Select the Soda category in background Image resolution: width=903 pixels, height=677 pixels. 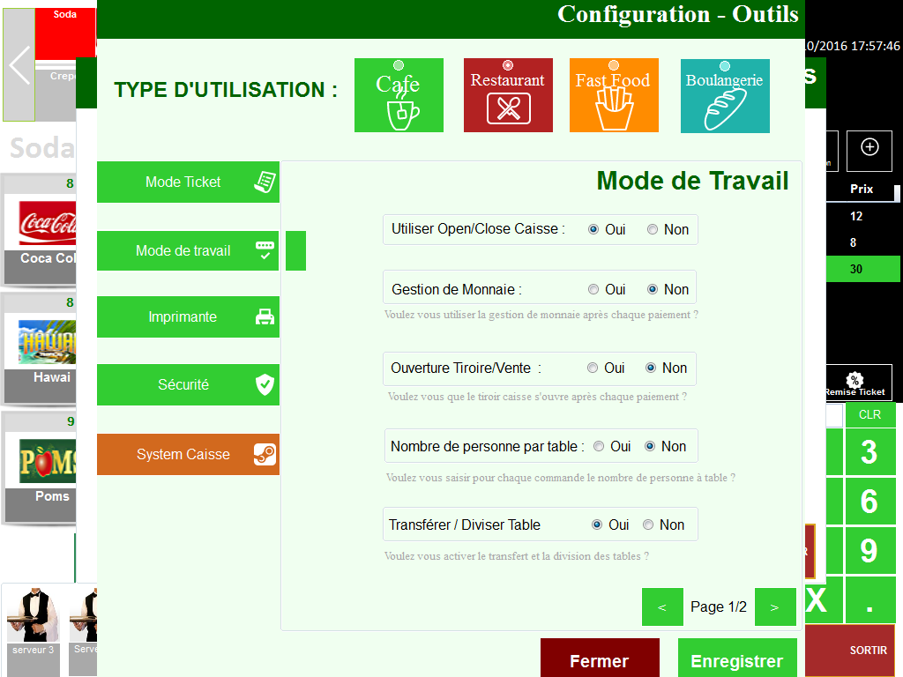65,33
